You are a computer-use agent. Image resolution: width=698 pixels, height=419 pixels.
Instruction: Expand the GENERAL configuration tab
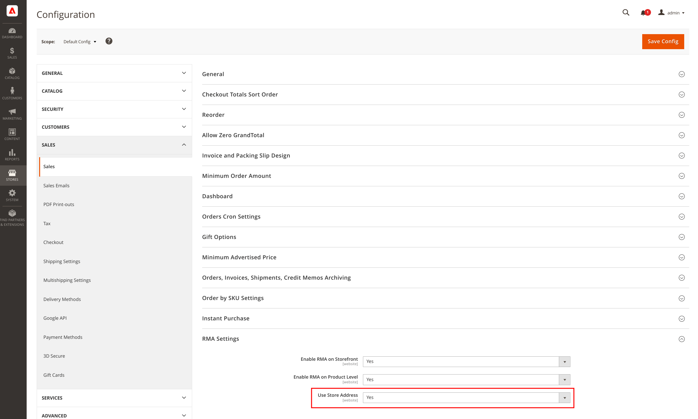click(114, 73)
